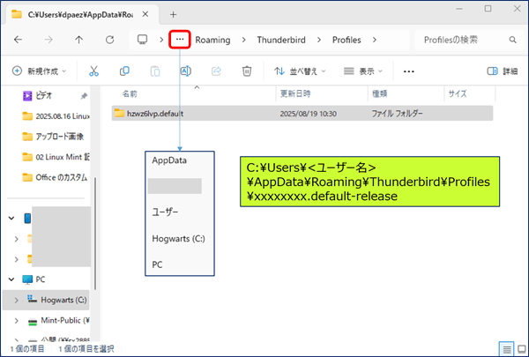Expand the chevron after Profiles breadcrumb
Viewport: 529px width, 357px height.
tap(374, 40)
